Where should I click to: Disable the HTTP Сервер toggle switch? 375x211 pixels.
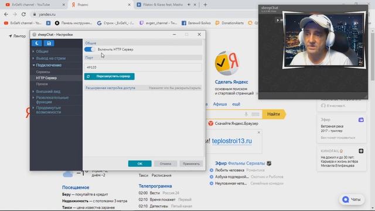[90, 49]
